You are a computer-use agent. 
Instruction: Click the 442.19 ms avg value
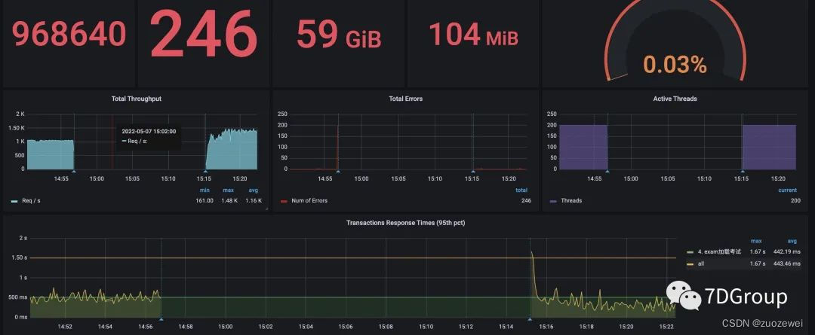(x=786, y=251)
